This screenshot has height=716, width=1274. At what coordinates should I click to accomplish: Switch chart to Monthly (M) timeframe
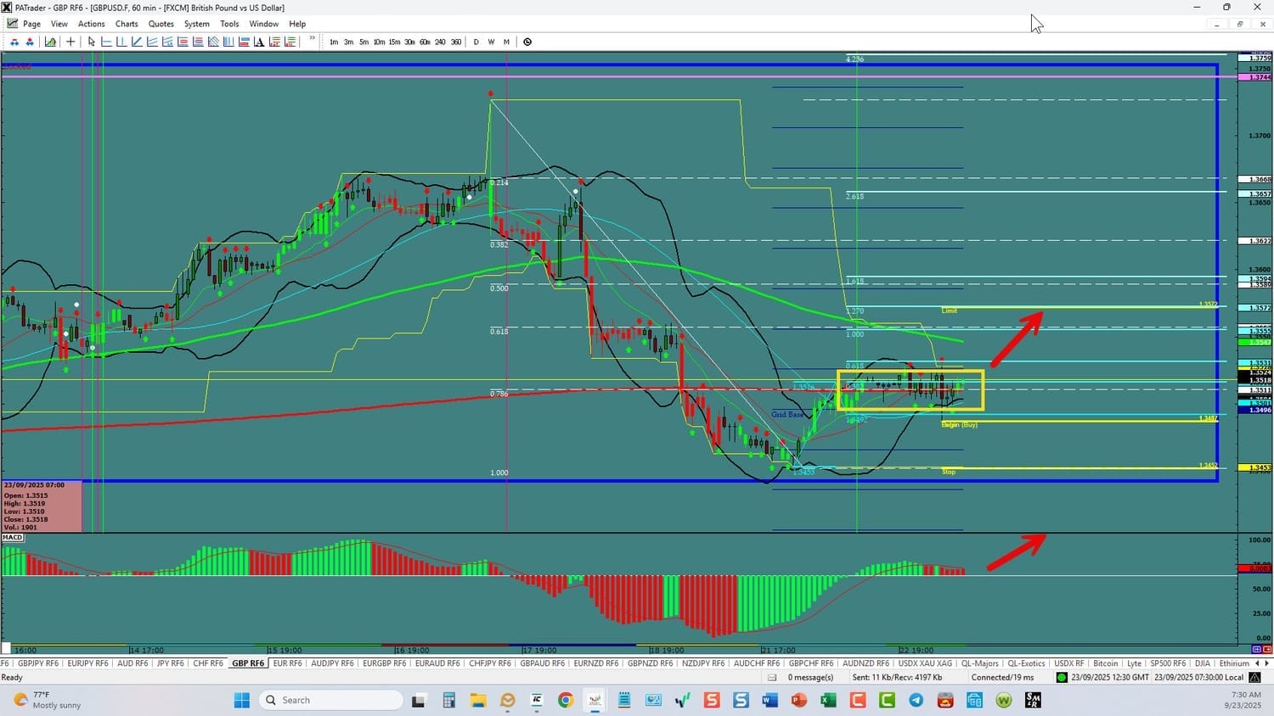point(506,42)
